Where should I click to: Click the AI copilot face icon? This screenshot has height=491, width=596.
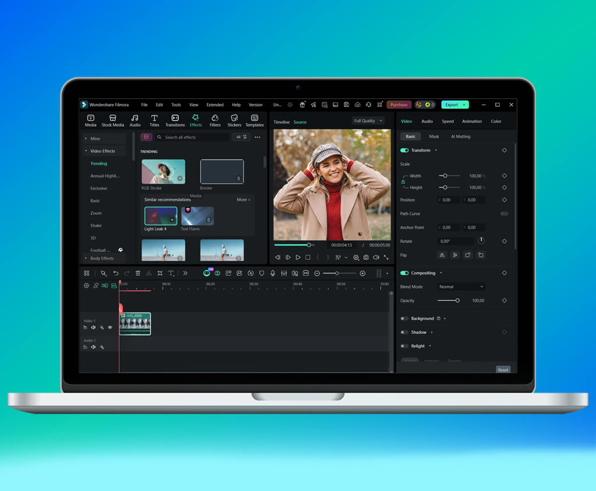pos(207,273)
